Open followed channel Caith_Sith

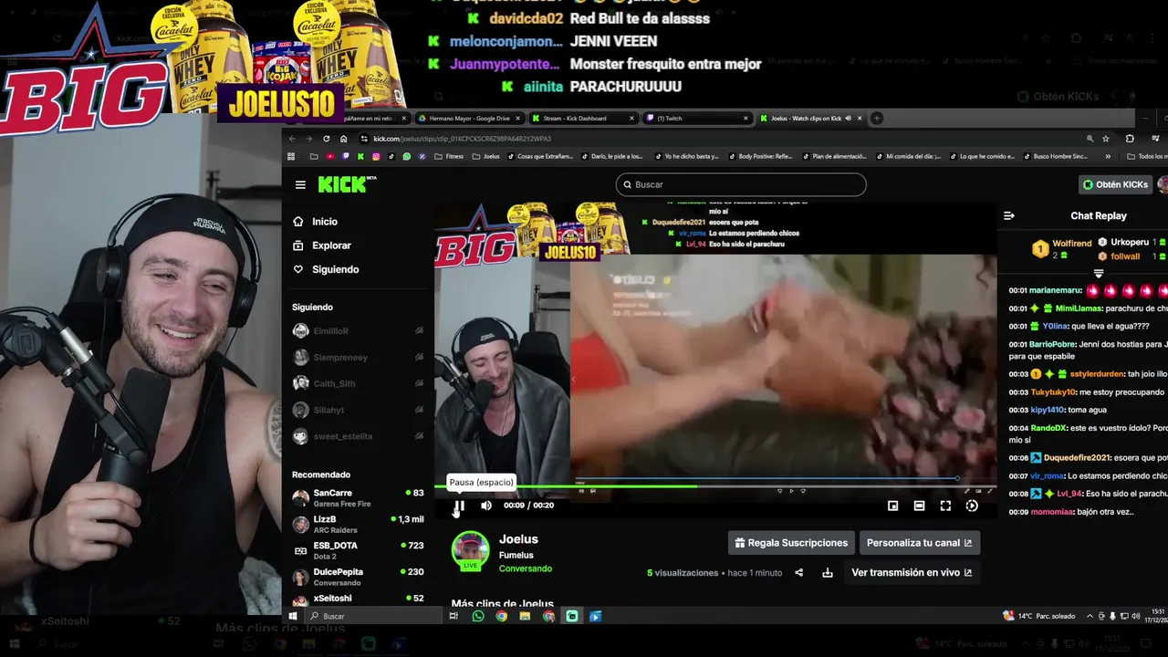click(358, 384)
